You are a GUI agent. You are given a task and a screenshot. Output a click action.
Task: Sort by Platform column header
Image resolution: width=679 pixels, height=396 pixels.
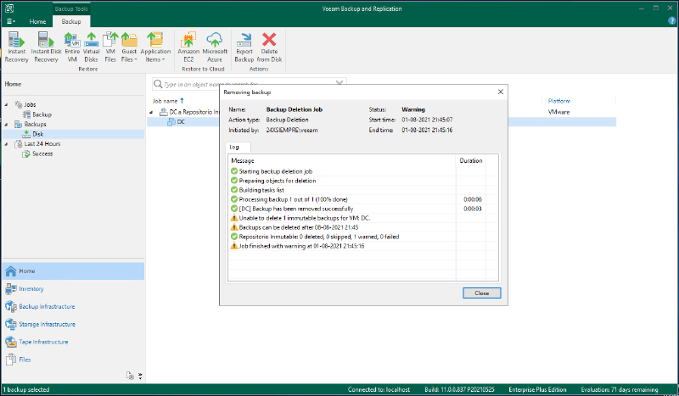coord(559,101)
